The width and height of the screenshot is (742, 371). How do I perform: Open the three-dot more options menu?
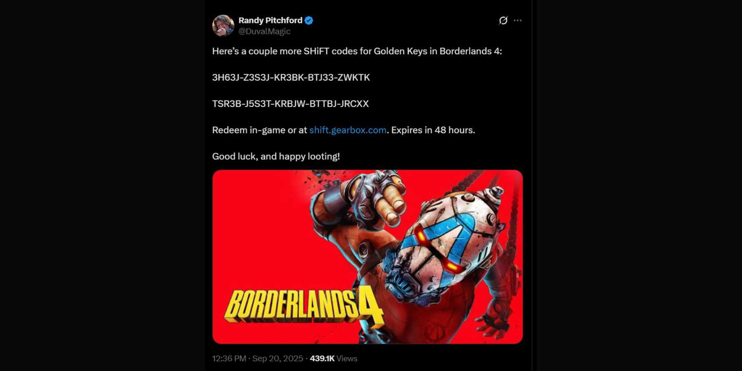click(x=518, y=20)
